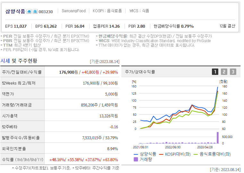
Task: Select the 3M return +55.58%
Action: pos(75,160)
